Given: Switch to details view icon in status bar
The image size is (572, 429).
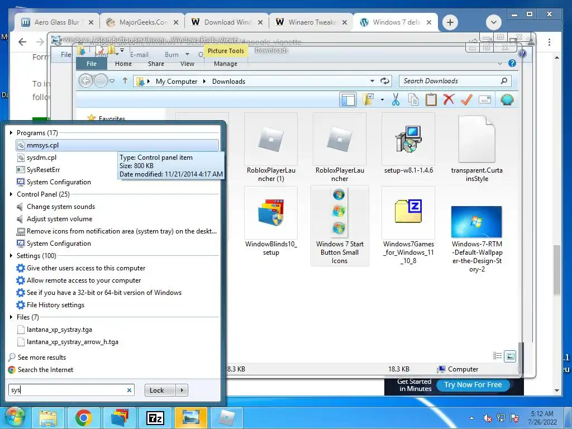Looking at the screenshot, I should point(497,356).
